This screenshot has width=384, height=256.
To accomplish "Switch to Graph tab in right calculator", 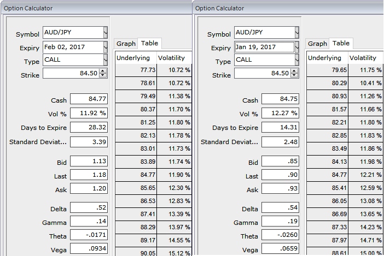I will click(317, 44).
